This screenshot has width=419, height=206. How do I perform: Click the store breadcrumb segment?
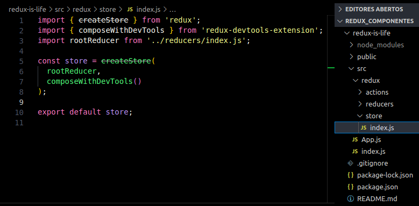pos(108,10)
